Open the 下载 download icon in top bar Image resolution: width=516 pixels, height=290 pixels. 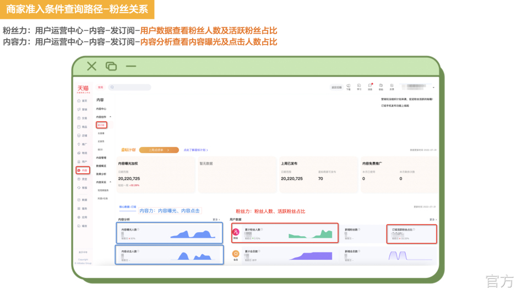point(348,86)
